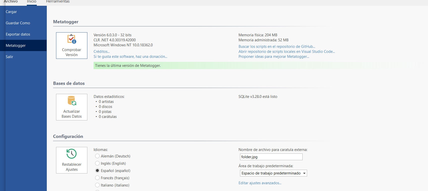
Task: Click the Bases de datos section heading
Action: pyautogui.click(x=69, y=83)
